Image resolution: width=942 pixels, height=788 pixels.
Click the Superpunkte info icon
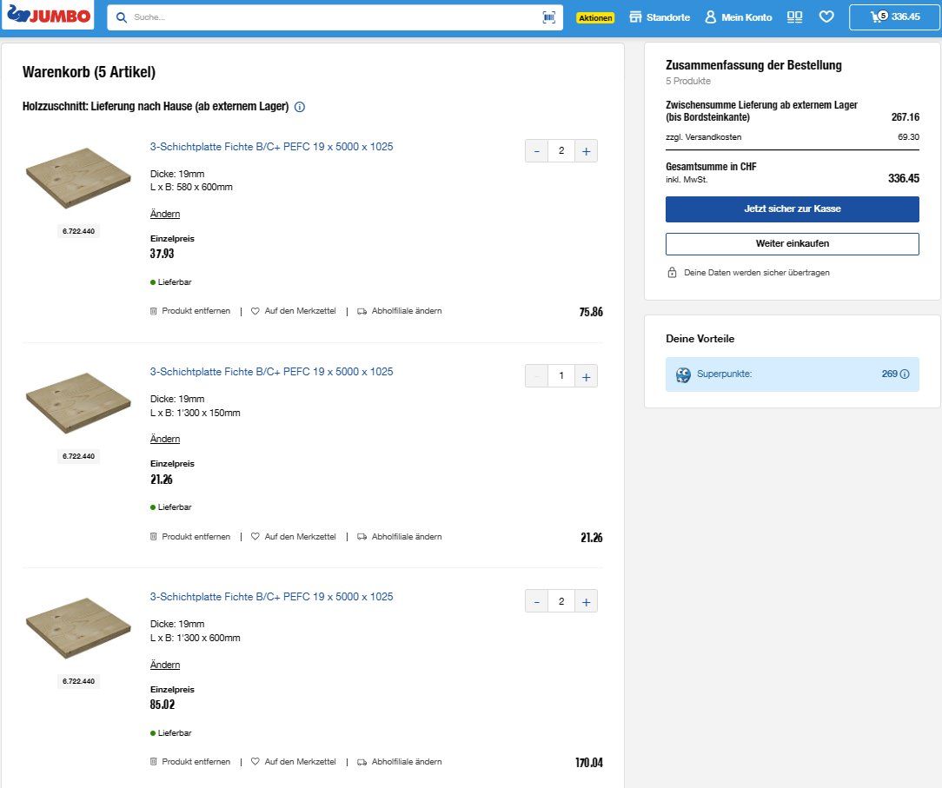tap(905, 374)
